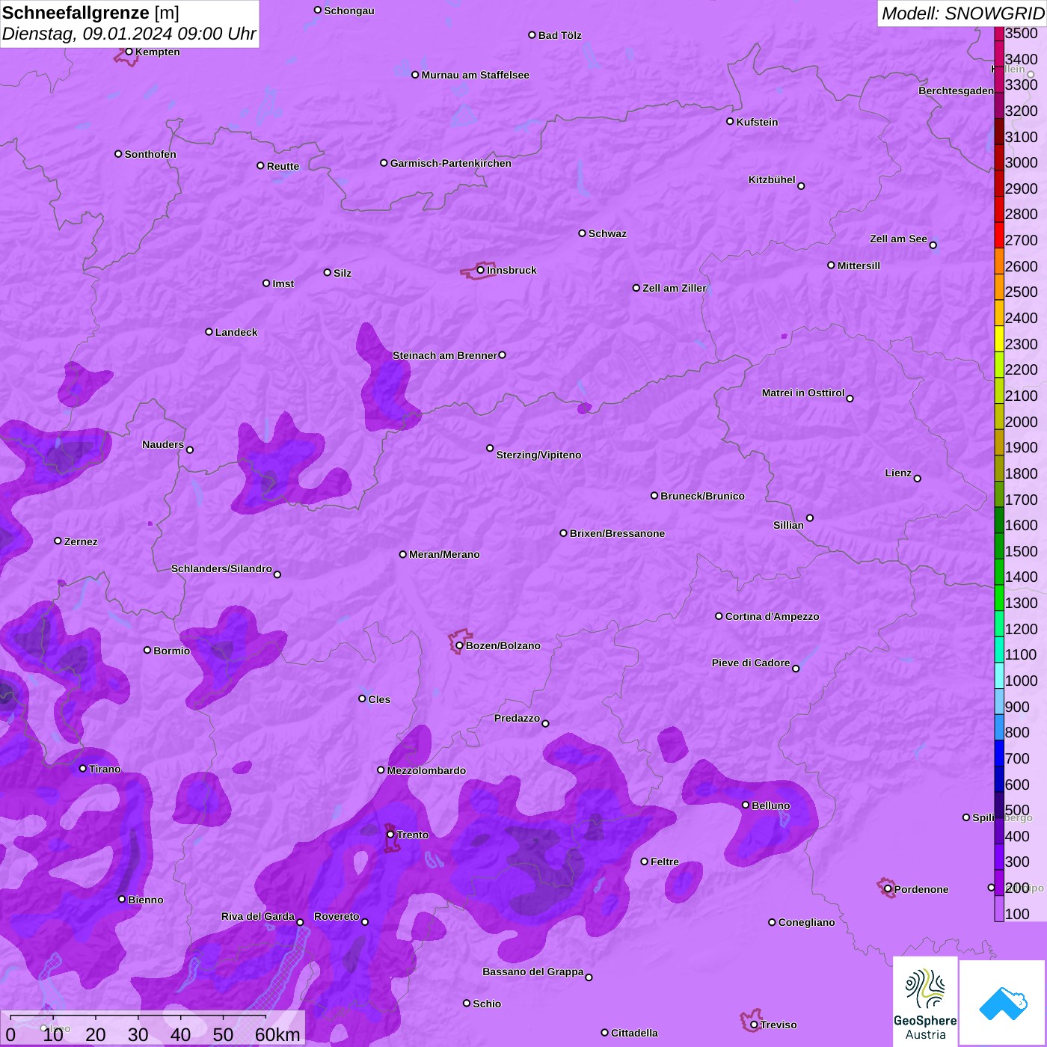Image resolution: width=1047 pixels, height=1047 pixels.
Task: Click the Predazzo marker dot
Action: pos(545,723)
